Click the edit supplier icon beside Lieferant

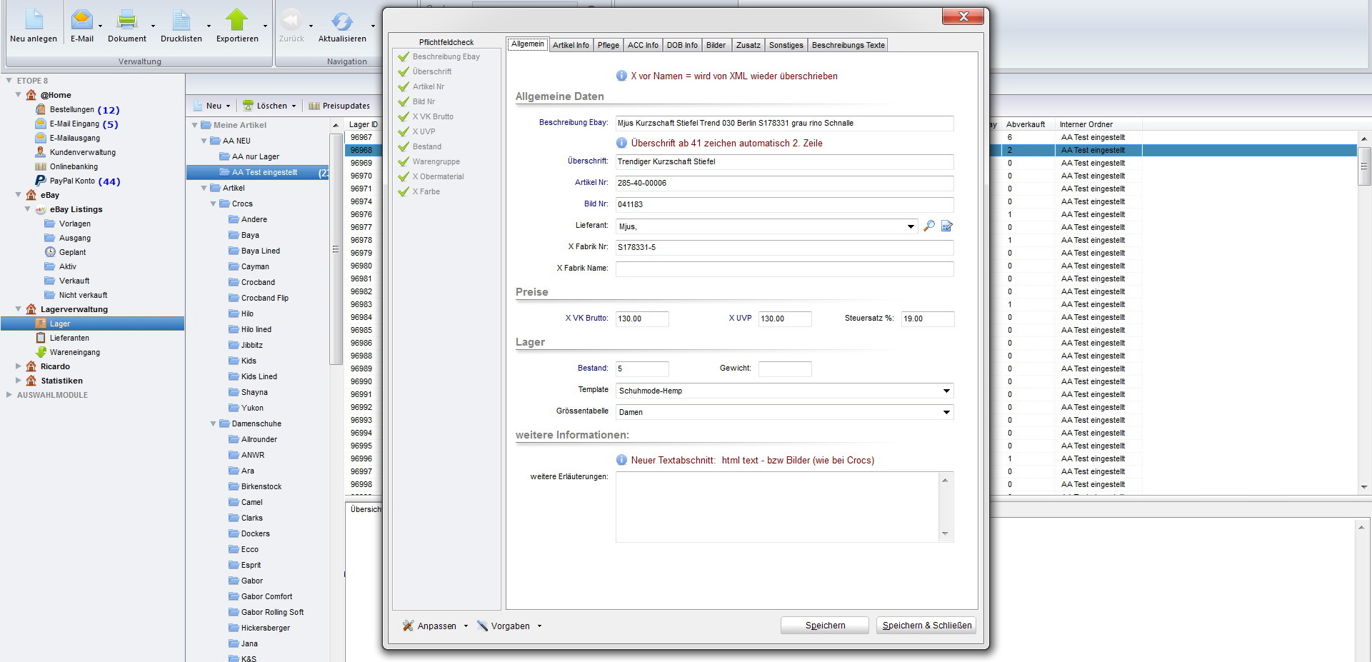pos(947,226)
